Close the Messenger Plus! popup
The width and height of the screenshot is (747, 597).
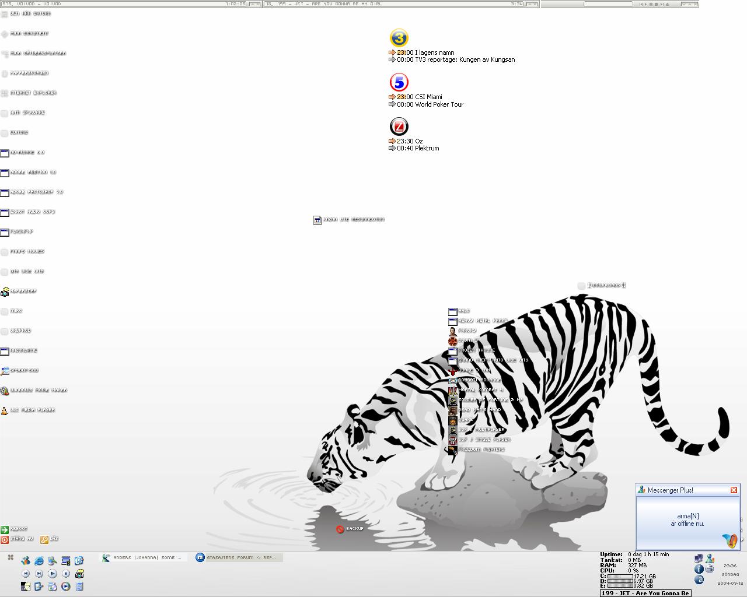[734, 490]
